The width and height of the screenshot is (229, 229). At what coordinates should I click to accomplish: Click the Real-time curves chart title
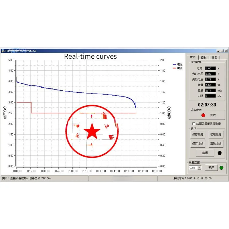(x=90, y=56)
